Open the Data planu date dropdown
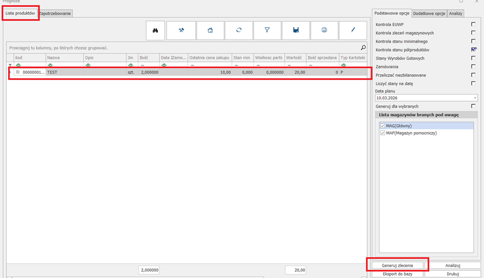Image resolution: width=484 pixels, height=278 pixels. coord(475,98)
